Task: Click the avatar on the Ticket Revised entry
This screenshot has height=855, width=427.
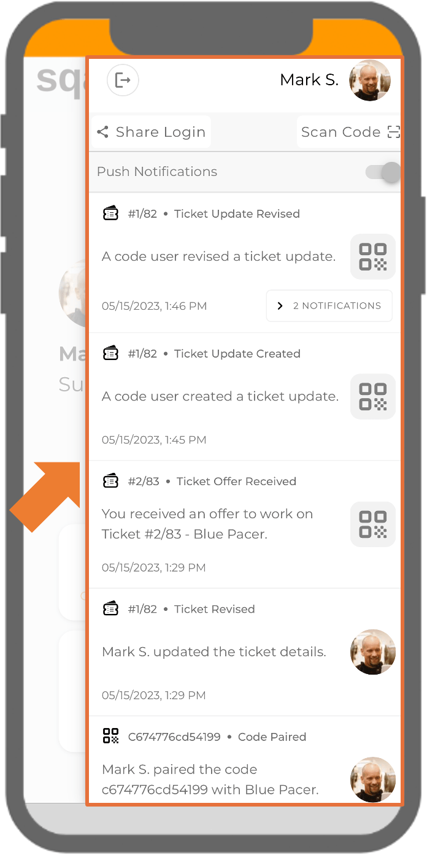Action: coord(372,652)
